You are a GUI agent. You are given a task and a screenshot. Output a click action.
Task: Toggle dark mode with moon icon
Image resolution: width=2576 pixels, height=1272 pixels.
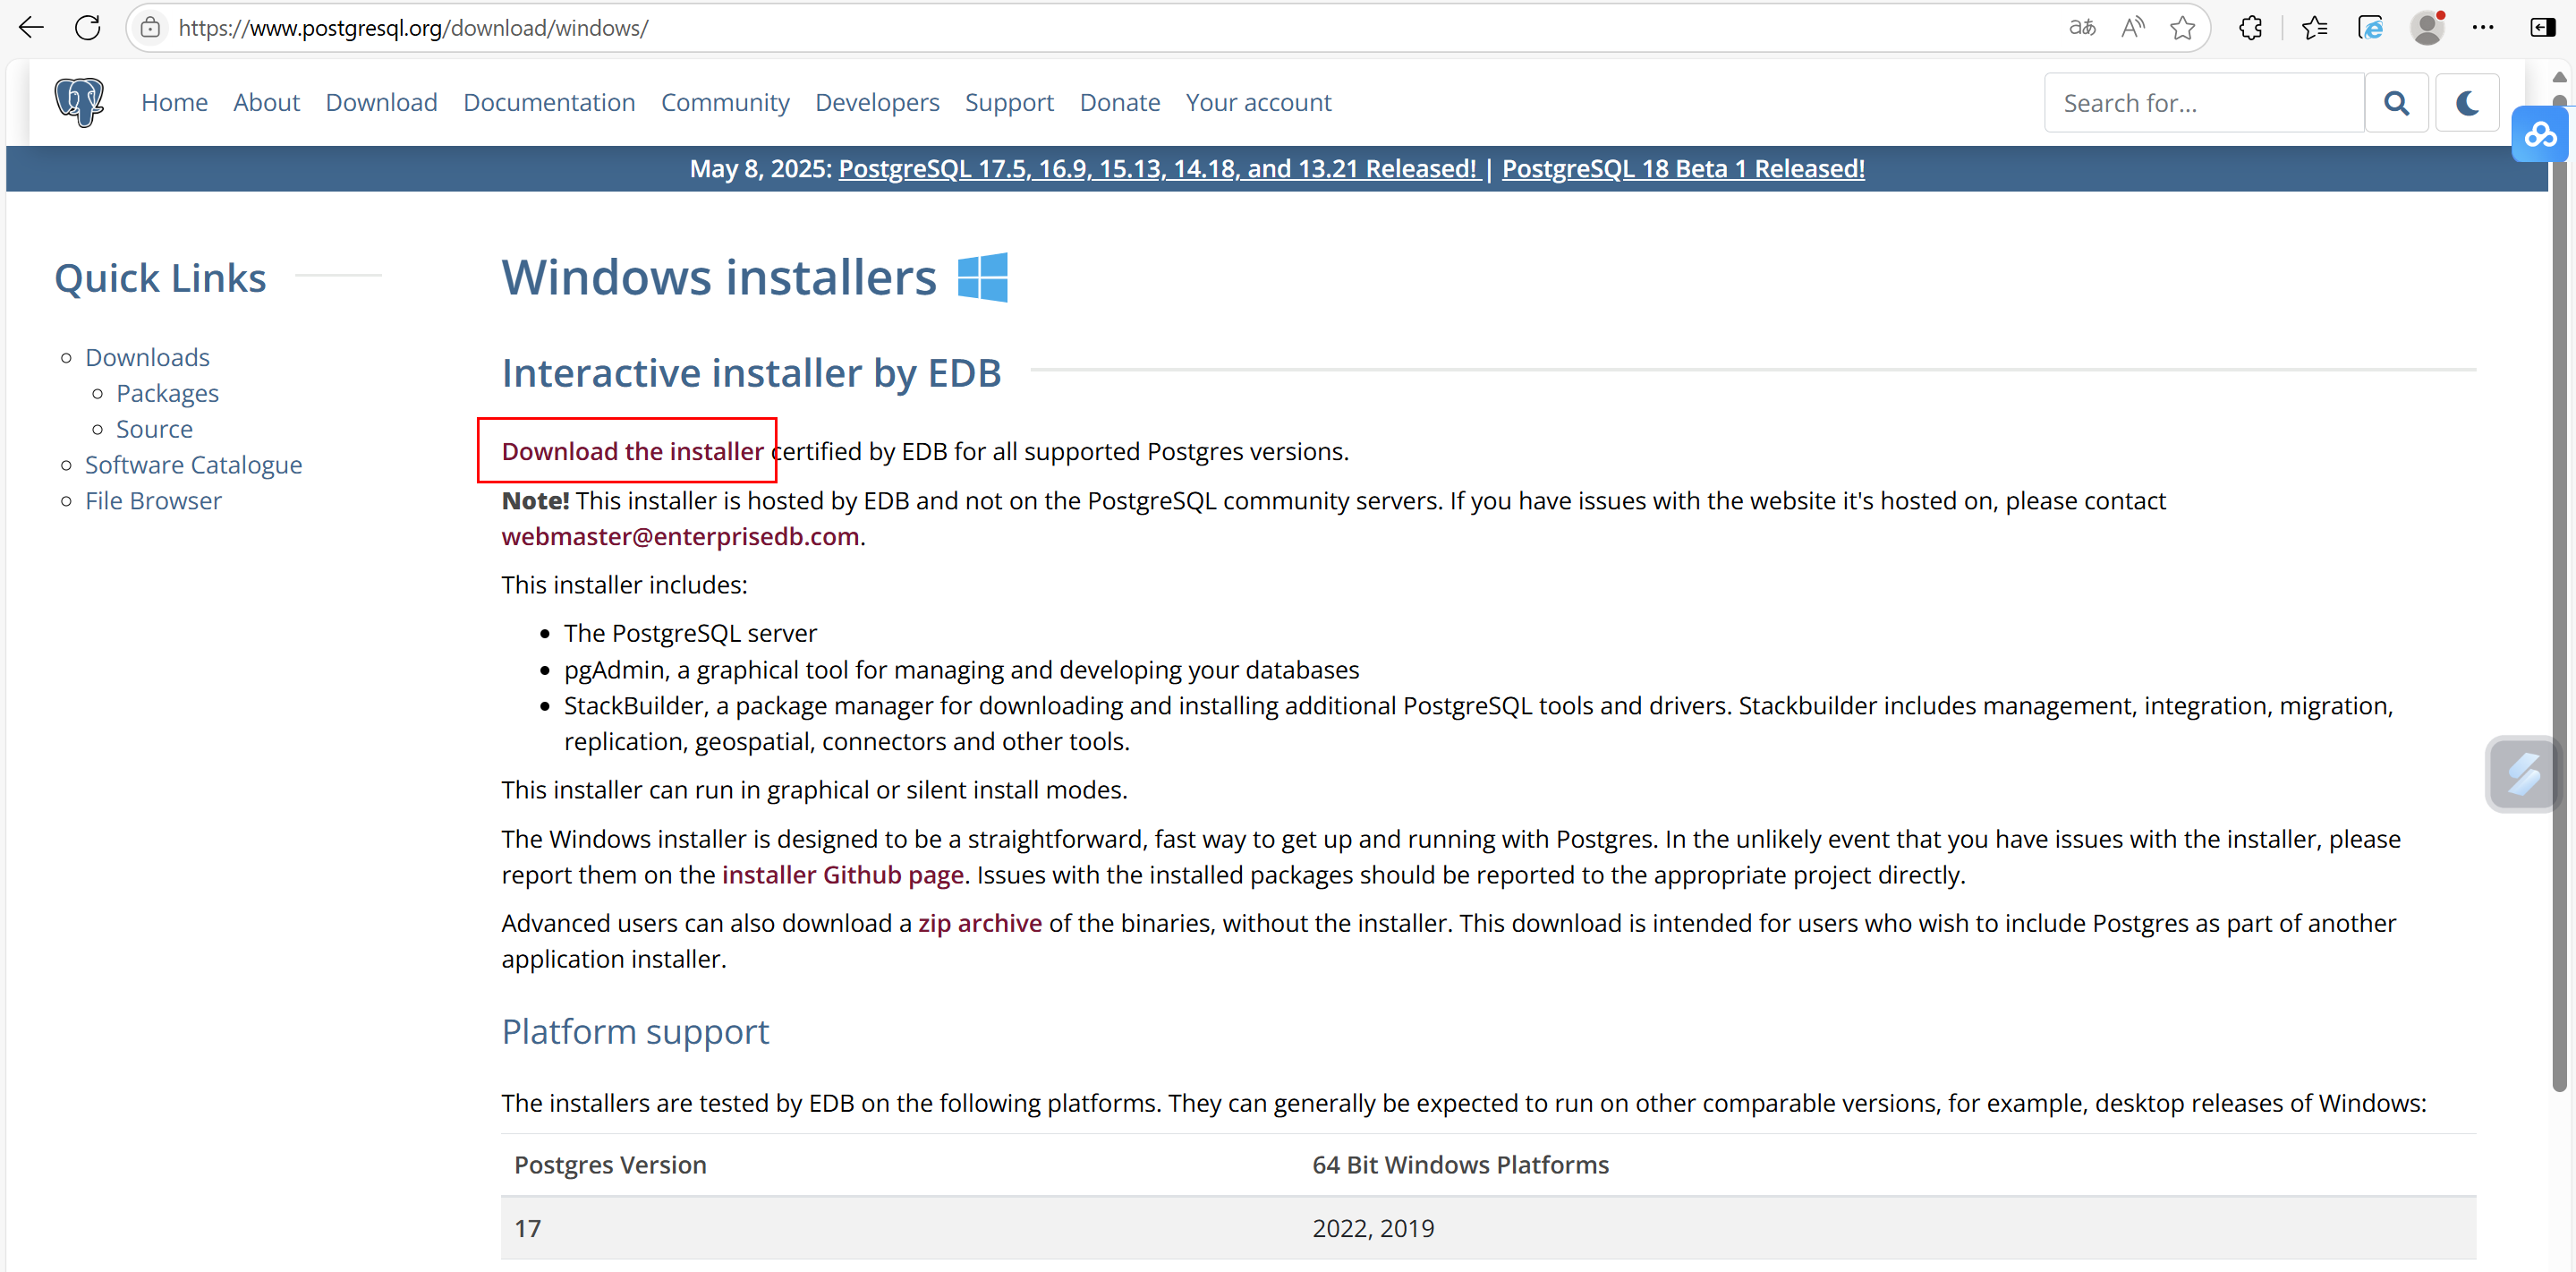pyautogui.click(x=2466, y=103)
